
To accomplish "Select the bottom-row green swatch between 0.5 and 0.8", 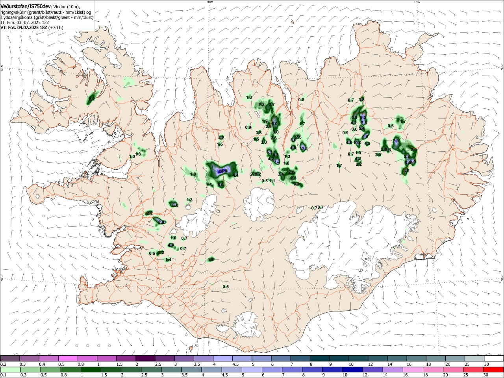I will coord(50,369).
